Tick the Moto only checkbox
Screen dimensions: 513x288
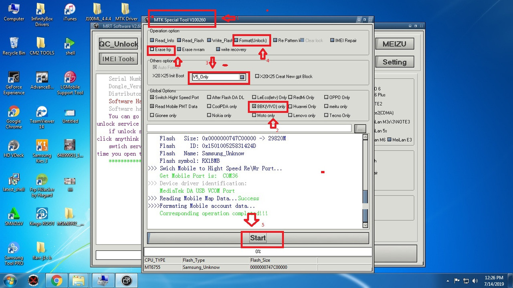point(254,116)
